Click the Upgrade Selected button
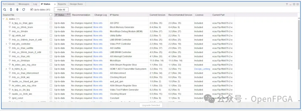302x111 pixels. [x=151, y=105]
